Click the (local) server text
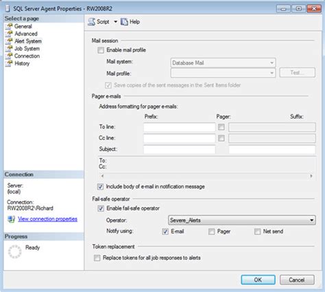The width and height of the screenshot is (325, 292). tap(14, 192)
